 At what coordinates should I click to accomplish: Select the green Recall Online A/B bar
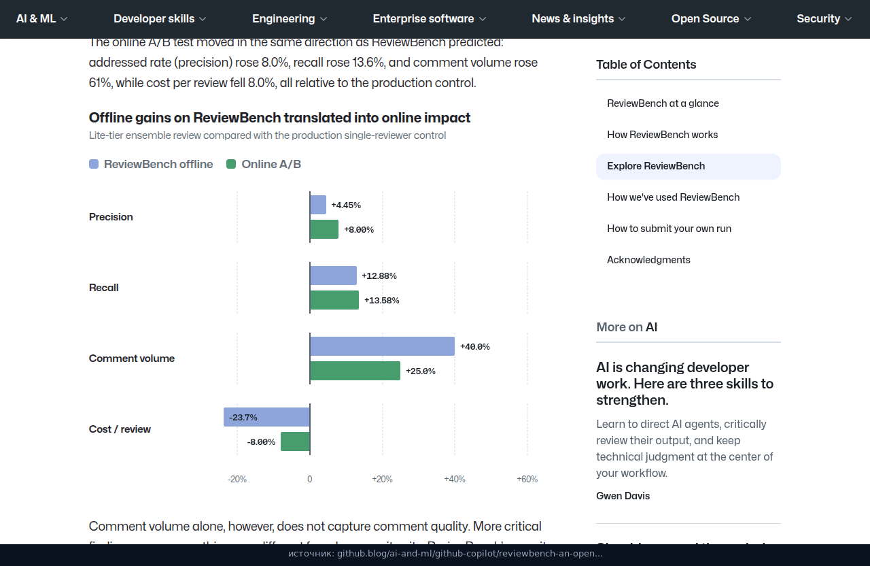tap(334, 300)
